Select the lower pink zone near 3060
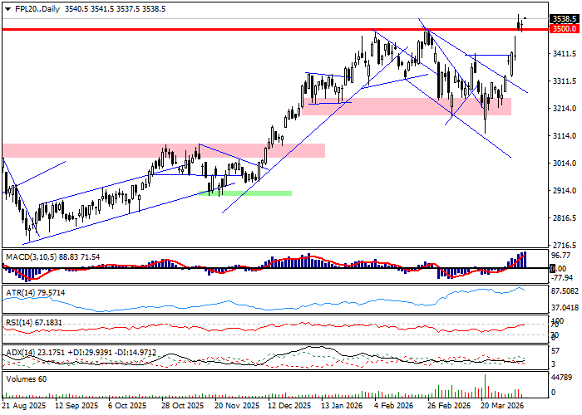The image size is (582, 415). click(166, 150)
